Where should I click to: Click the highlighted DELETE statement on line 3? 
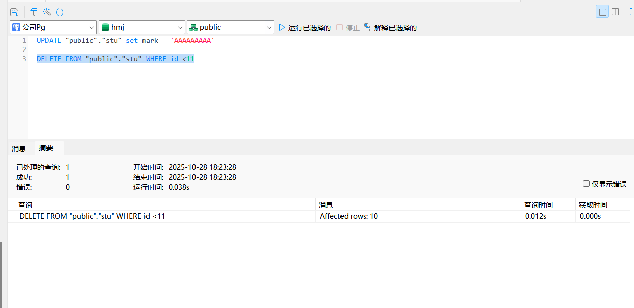coord(116,59)
